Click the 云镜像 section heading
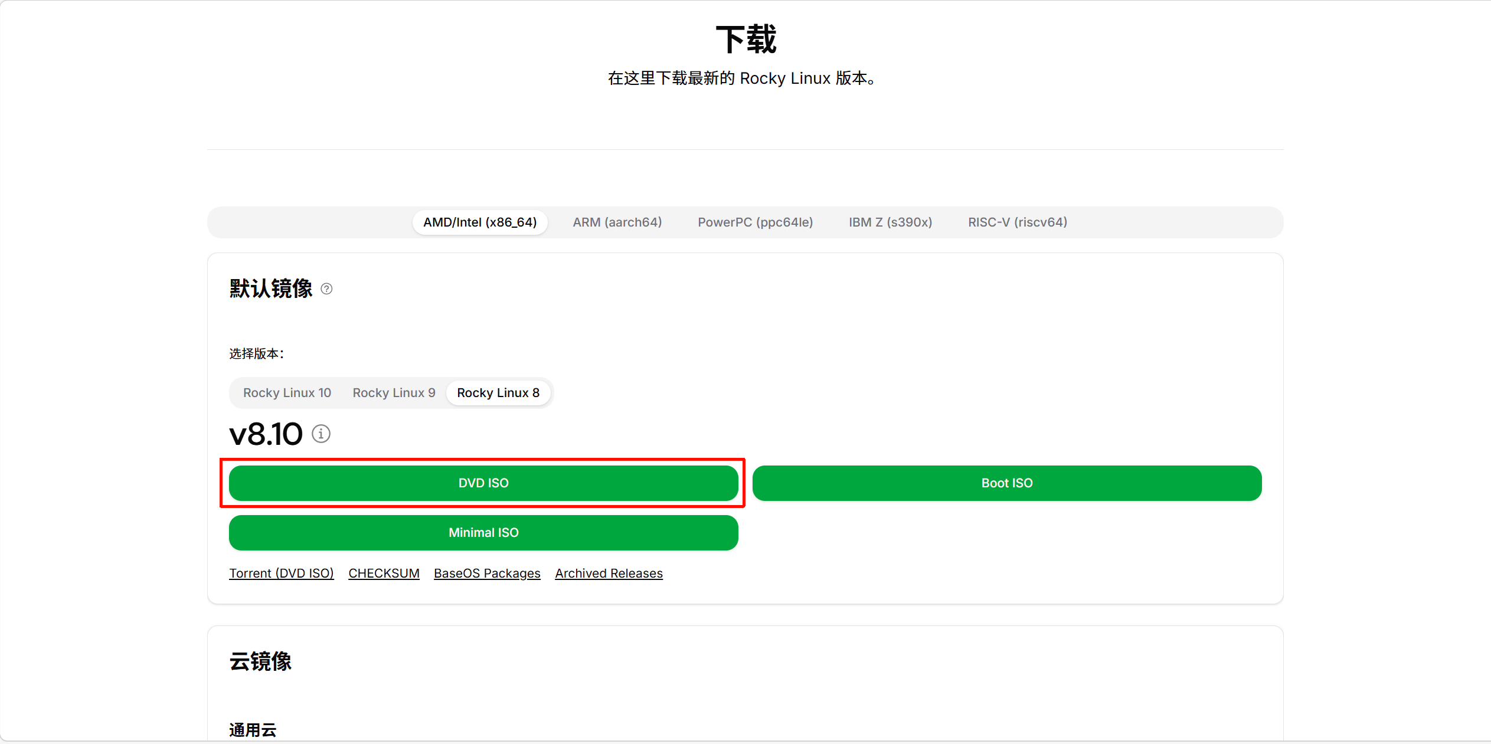This screenshot has width=1491, height=744. coord(260,661)
